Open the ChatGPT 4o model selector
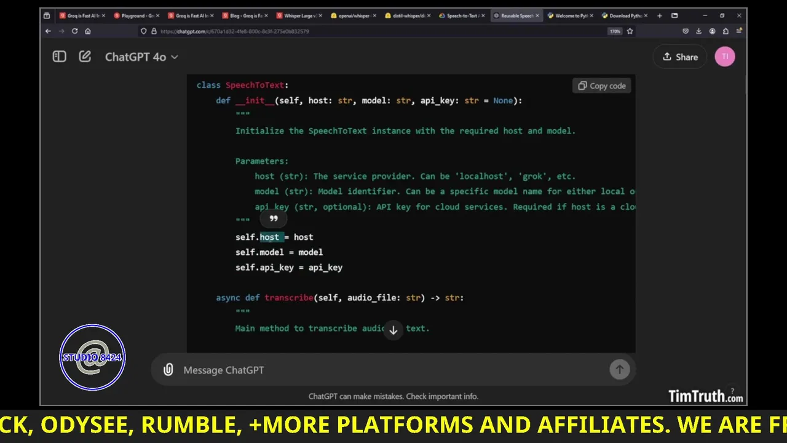787x443 pixels. 141,57
